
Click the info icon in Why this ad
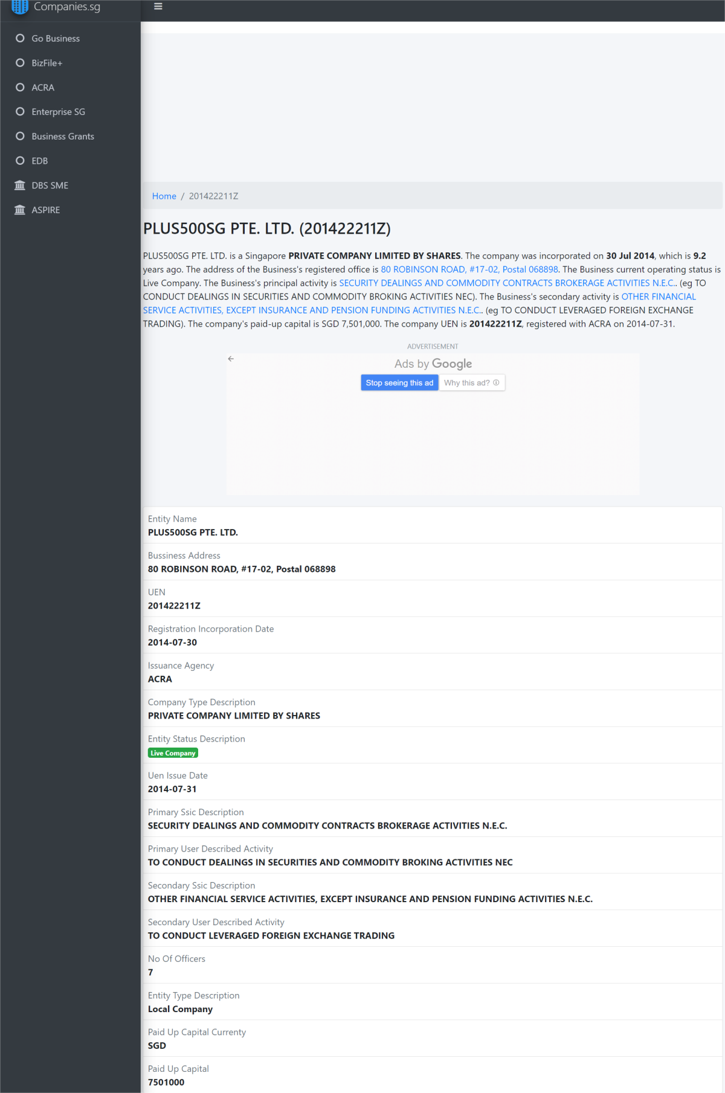[496, 383]
